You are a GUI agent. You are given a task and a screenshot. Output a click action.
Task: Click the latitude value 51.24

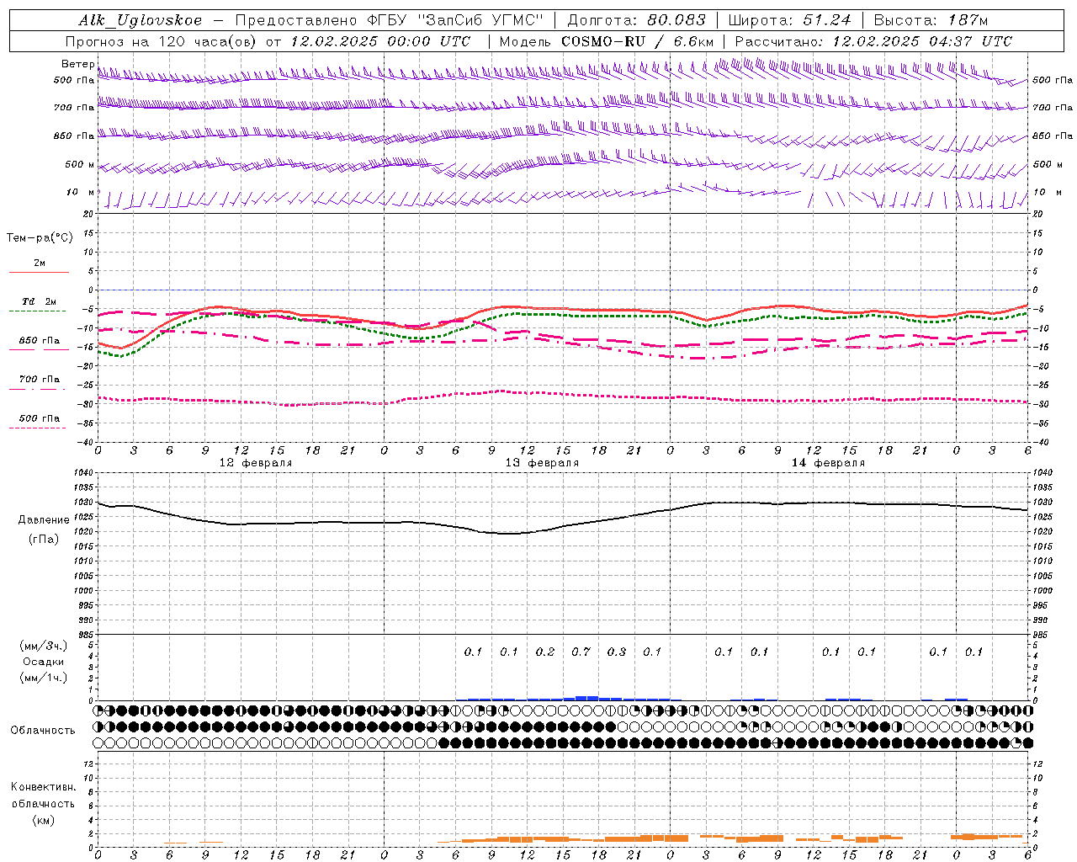tap(826, 20)
